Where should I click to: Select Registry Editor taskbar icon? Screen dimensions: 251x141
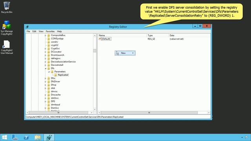coord(49,137)
